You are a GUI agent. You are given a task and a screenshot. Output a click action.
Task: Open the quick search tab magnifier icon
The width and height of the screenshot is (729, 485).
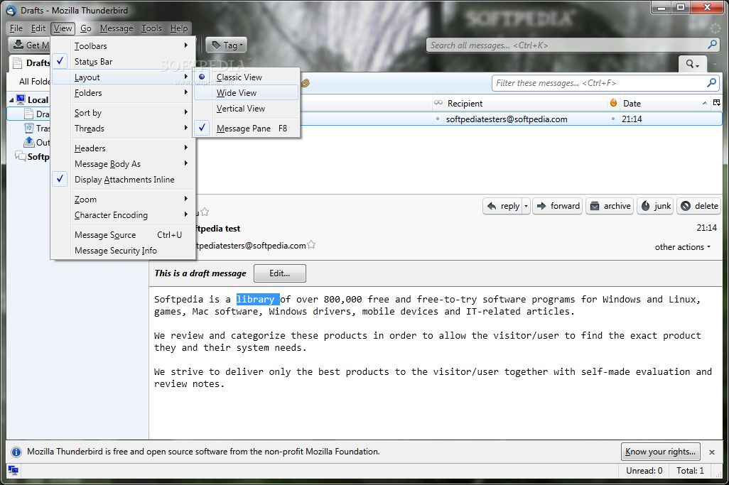691,64
